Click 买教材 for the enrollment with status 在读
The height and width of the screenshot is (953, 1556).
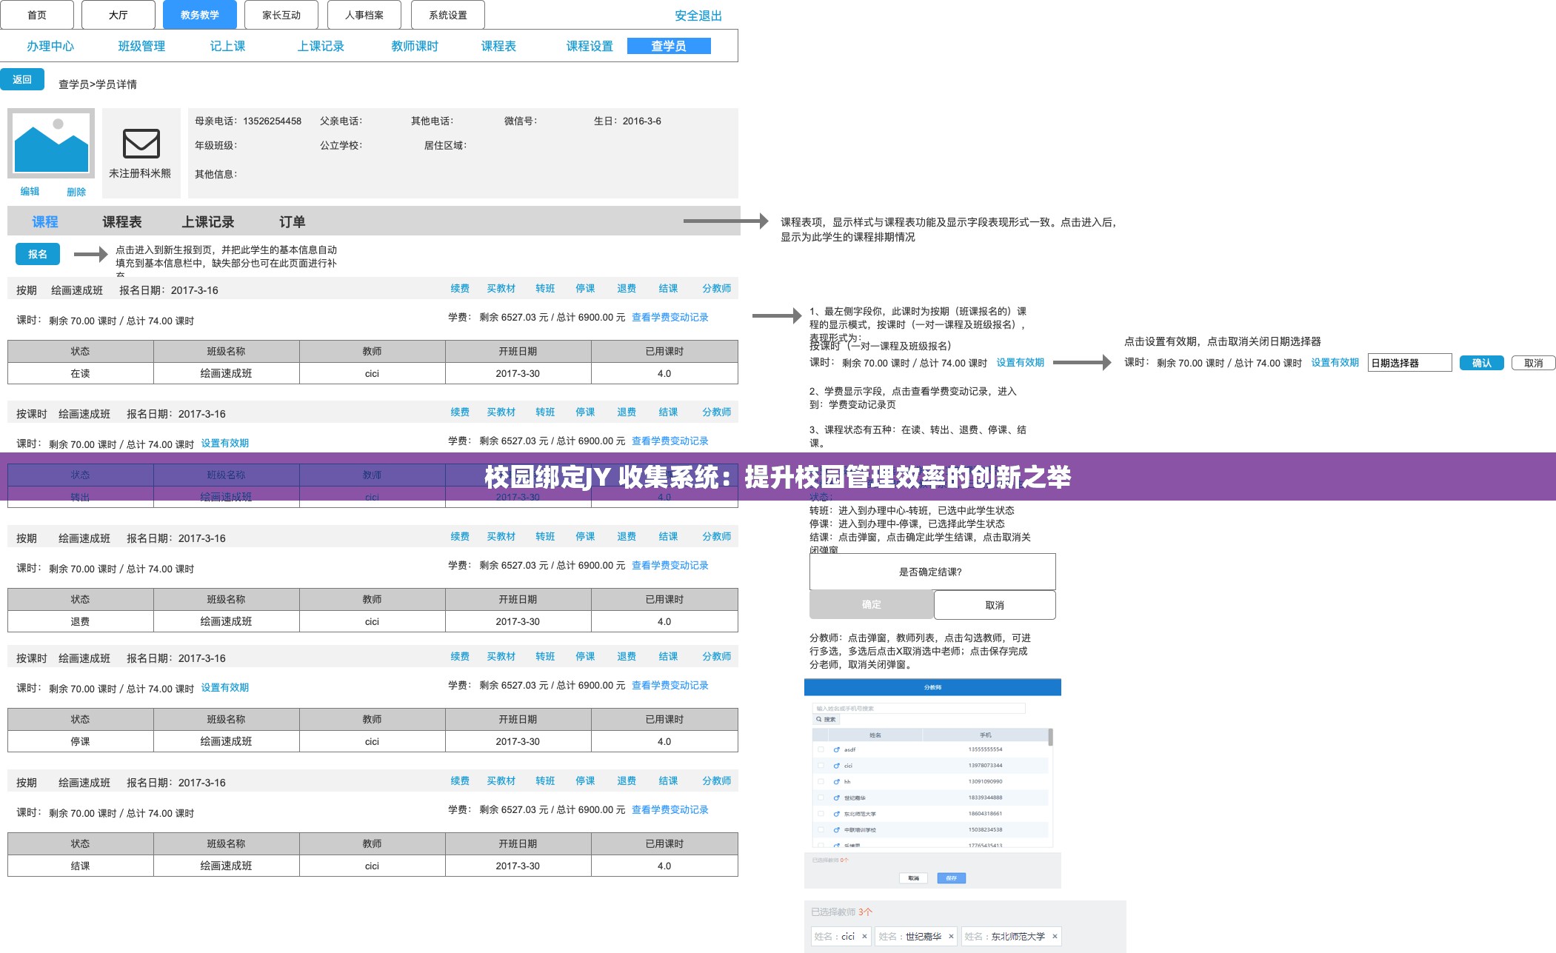pyautogui.click(x=501, y=288)
